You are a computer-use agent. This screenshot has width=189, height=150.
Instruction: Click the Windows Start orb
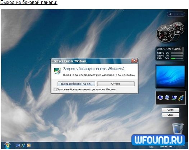point(7,145)
